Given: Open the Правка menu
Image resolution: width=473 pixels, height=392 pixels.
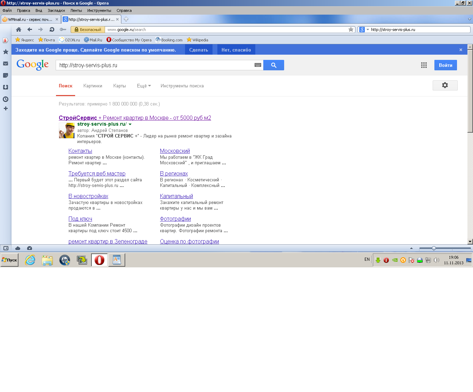Looking at the screenshot, I should (x=23, y=10).
